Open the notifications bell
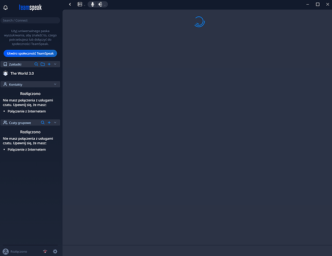The image size is (332, 256). 6,8
